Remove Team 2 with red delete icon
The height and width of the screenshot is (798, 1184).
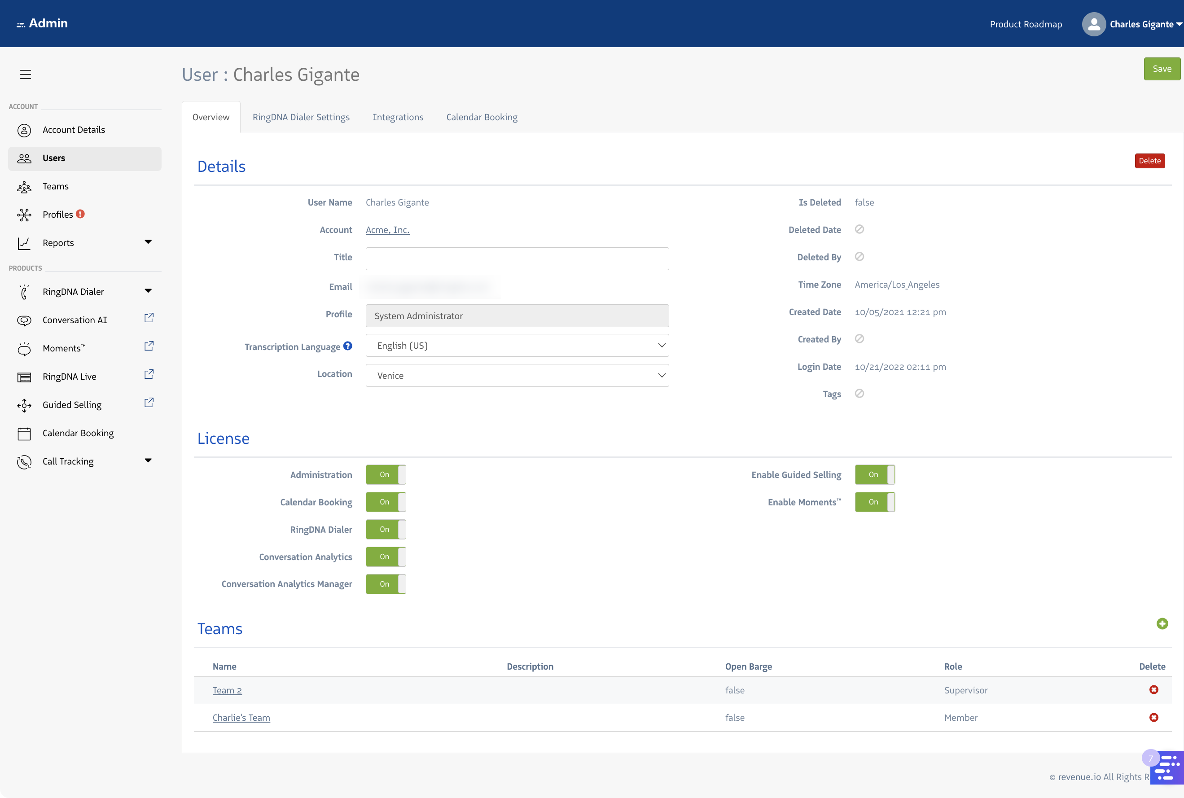[x=1153, y=689]
